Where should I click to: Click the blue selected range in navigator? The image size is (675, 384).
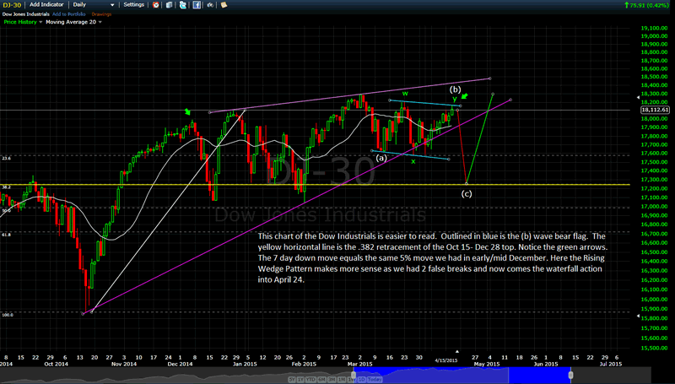pos(462,375)
